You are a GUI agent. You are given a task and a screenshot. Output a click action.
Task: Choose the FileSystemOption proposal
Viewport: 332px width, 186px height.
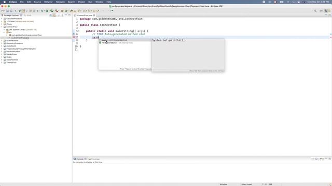click(x=125, y=43)
